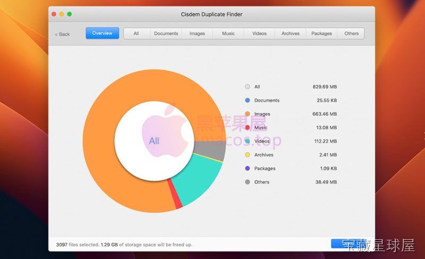Image resolution: width=425 pixels, height=259 pixels.
Task: Maximize the window with the green button
Action: coord(70,14)
